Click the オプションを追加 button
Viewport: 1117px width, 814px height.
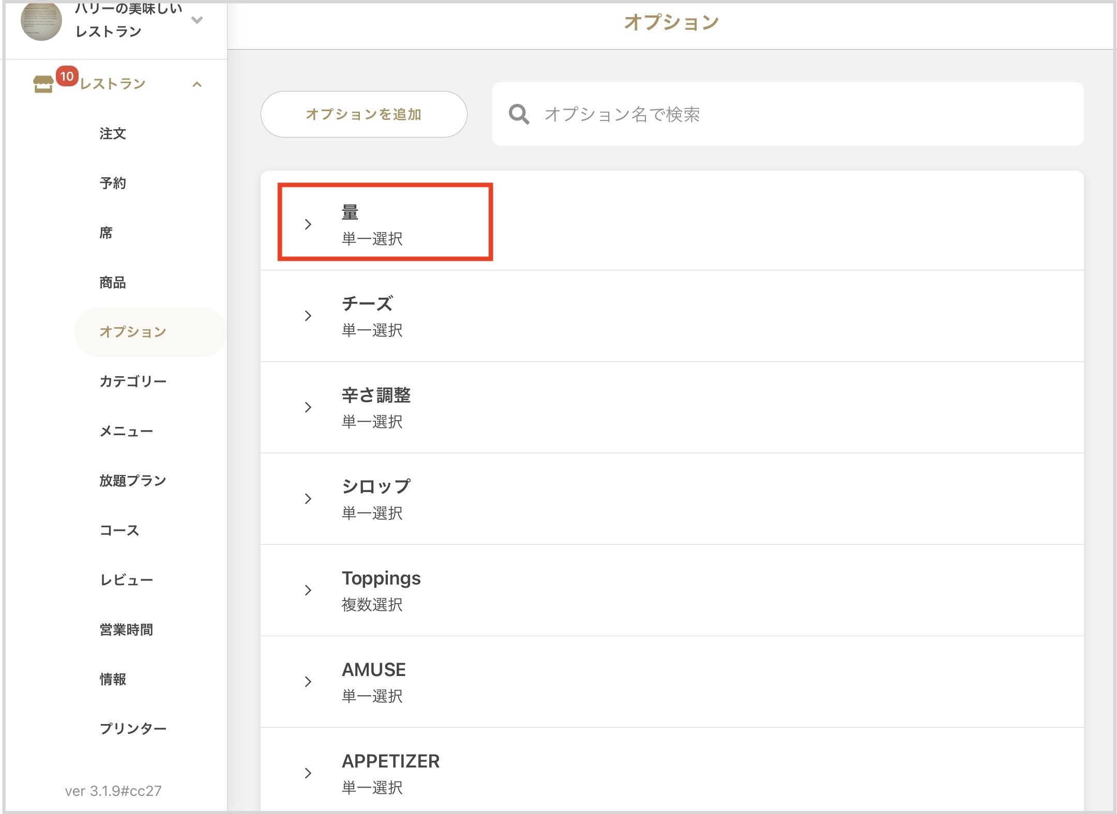point(364,114)
